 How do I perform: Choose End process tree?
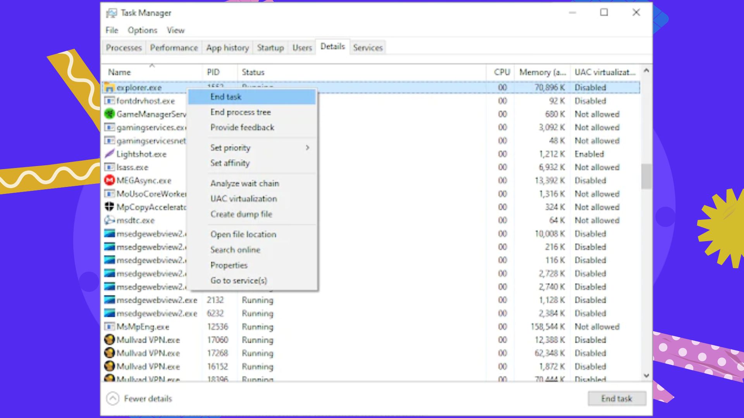tap(252, 112)
